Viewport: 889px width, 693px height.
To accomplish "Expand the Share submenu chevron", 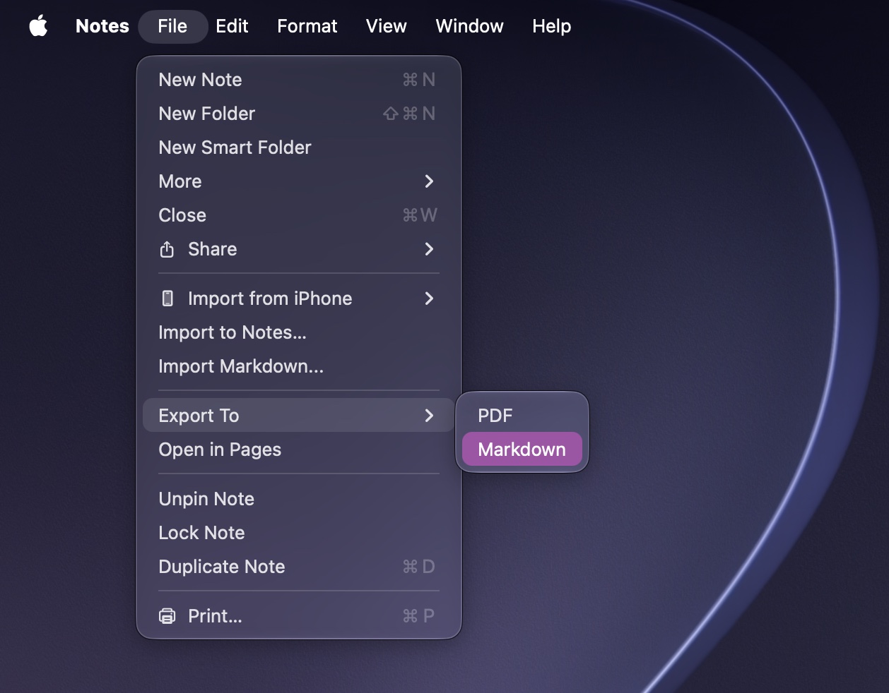I will [429, 249].
